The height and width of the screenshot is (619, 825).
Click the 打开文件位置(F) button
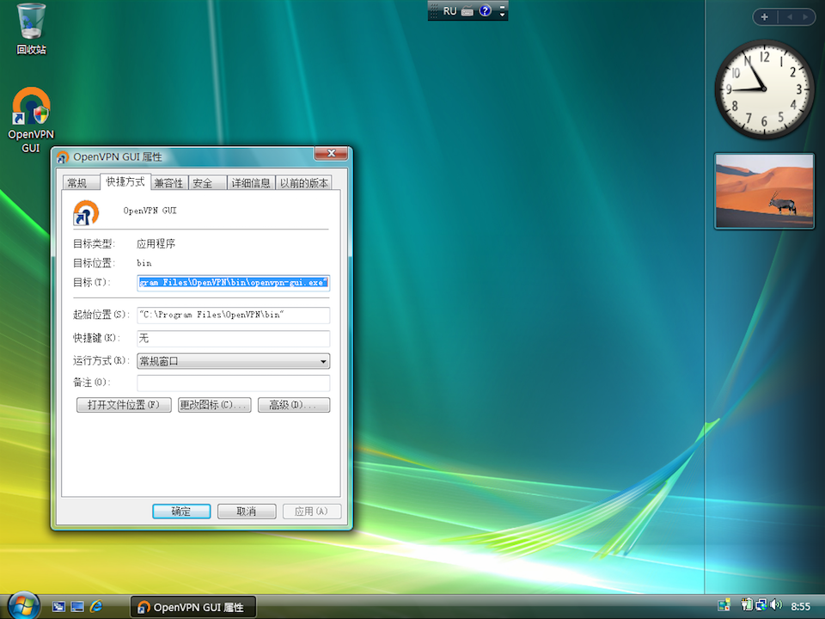point(124,405)
